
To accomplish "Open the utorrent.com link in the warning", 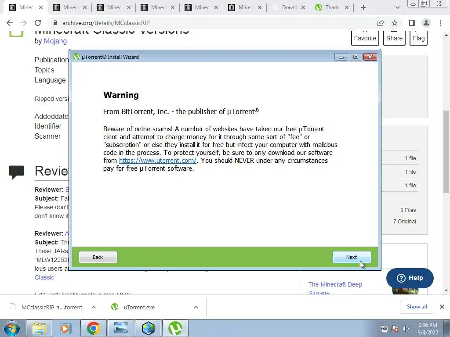I will coord(158,161).
